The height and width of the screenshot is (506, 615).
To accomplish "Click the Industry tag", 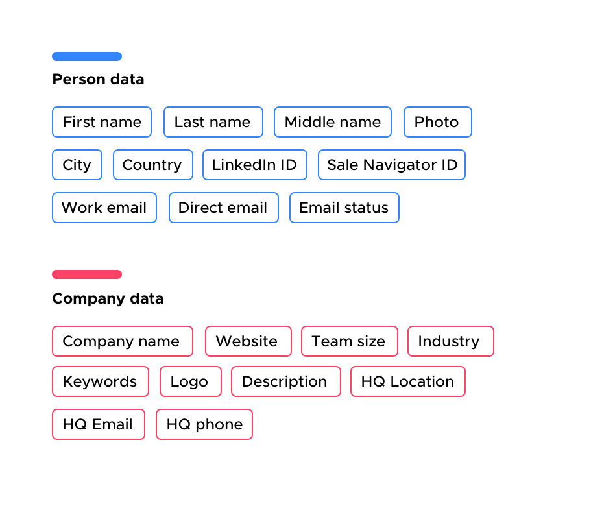I will coord(450,341).
